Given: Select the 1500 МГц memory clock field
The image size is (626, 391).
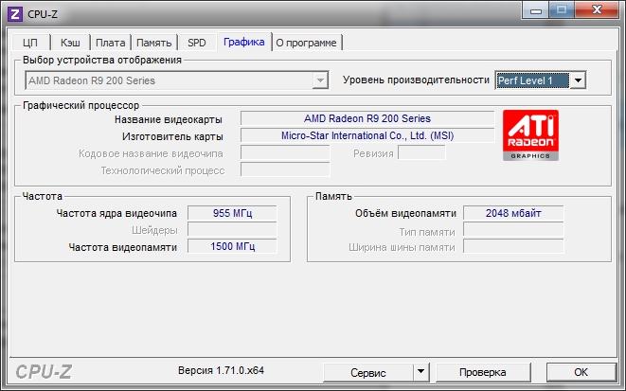Looking at the screenshot, I should click(232, 246).
